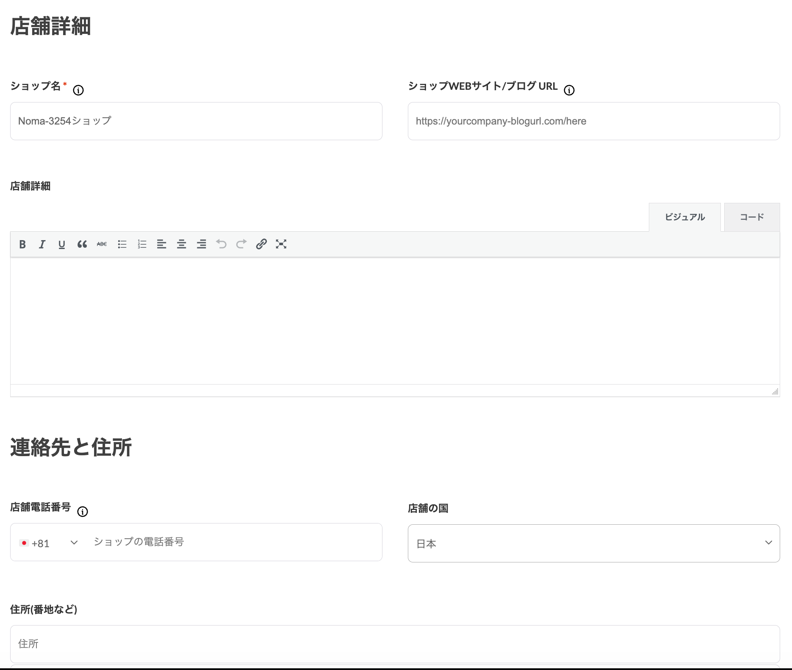Apply strikethrough (ABC) formatting

102,244
